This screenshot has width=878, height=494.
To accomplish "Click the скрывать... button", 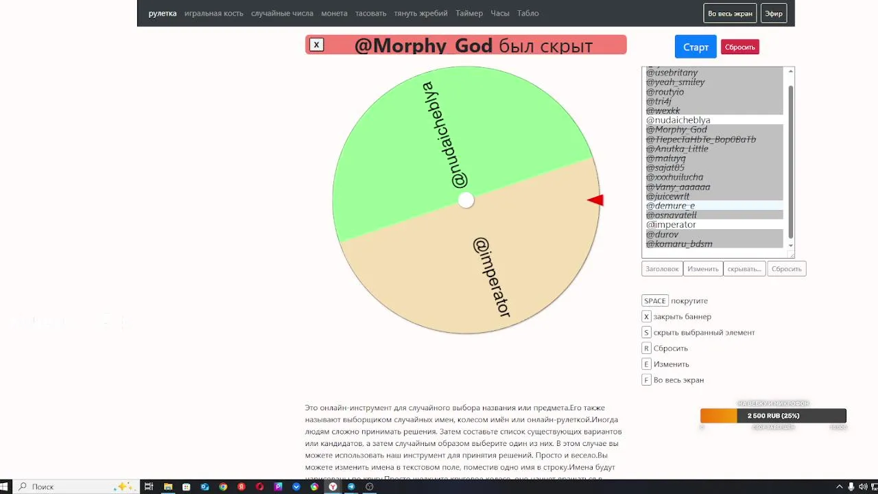I will pyautogui.click(x=744, y=269).
